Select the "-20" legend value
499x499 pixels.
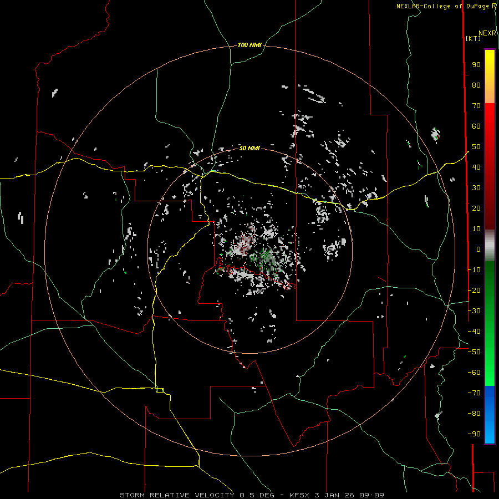[474, 291]
